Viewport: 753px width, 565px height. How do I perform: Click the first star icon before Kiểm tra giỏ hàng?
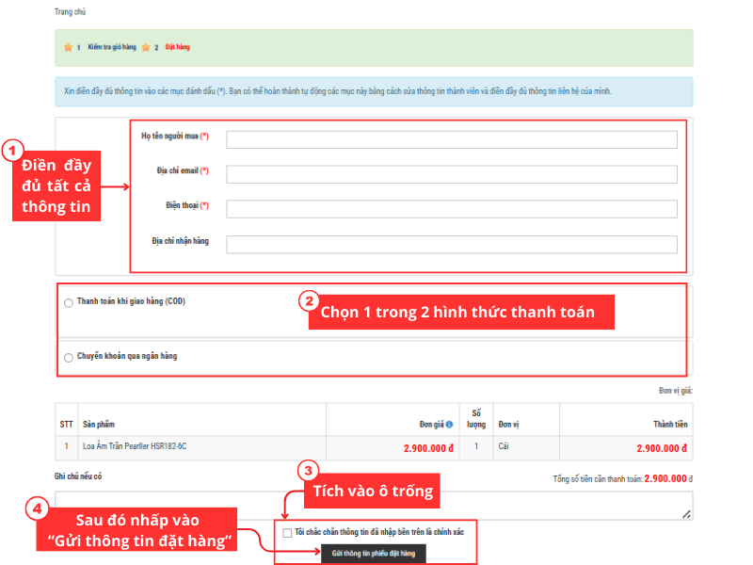[x=68, y=47]
